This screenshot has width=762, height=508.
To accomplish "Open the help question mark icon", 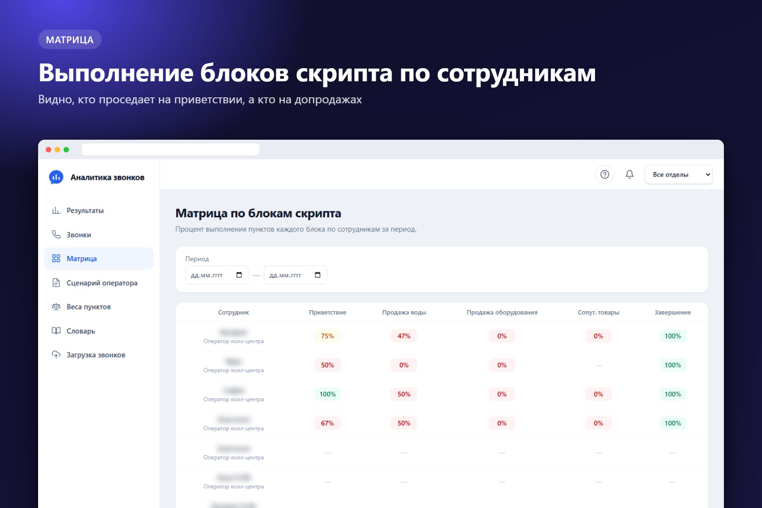I will [605, 174].
